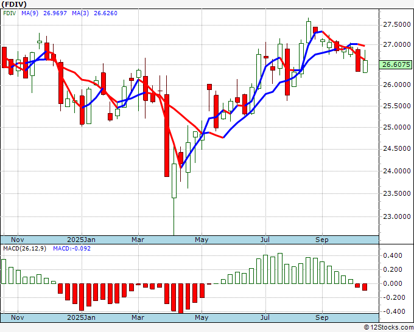Click the 27.5000 price axis label
Image resolution: width=414 pixels, height=332 pixels.
[397, 24]
